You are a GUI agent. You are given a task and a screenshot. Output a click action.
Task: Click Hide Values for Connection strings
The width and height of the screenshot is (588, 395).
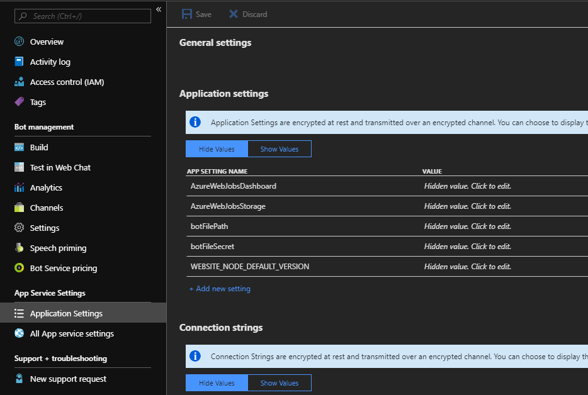pos(216,382)
